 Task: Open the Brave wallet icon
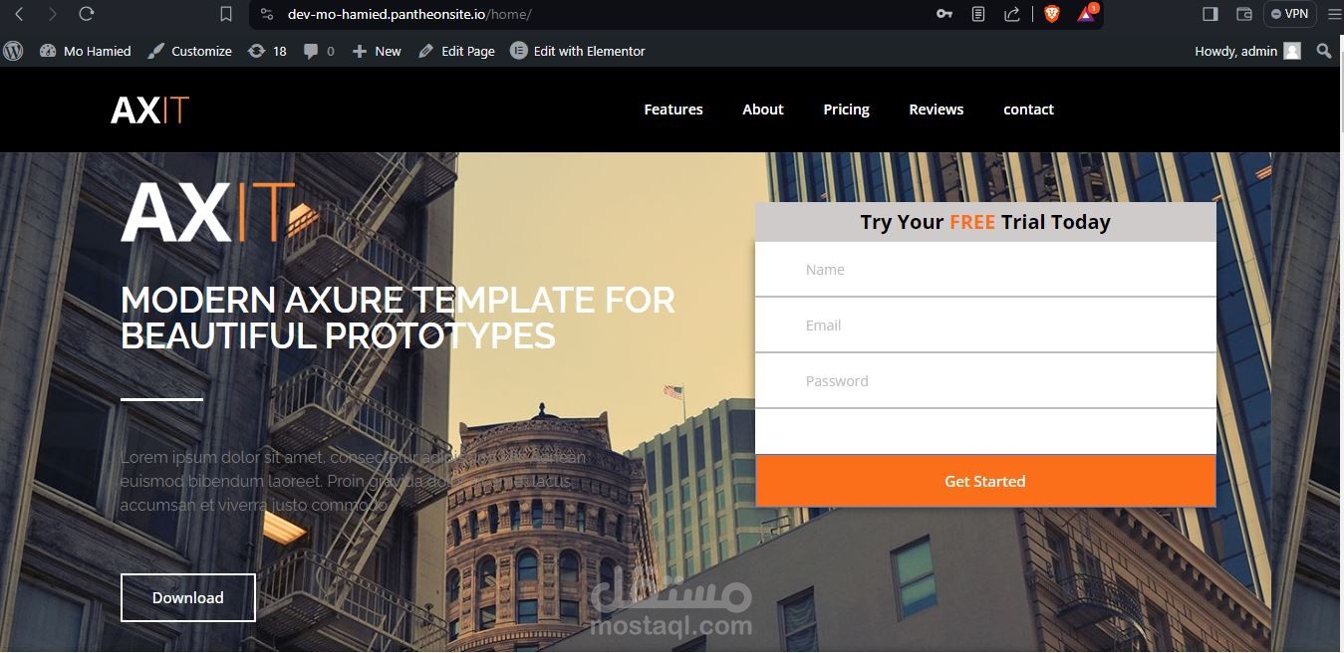pos(1243,14)
